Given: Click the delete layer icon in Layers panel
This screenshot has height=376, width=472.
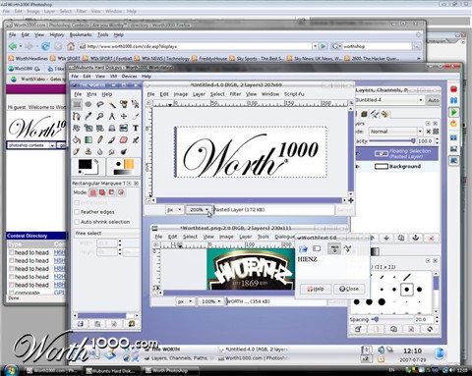Looking at the screenshot, I should 431,238.
